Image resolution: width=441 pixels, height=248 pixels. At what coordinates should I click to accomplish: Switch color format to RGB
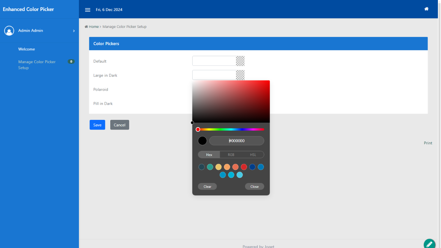231,155
